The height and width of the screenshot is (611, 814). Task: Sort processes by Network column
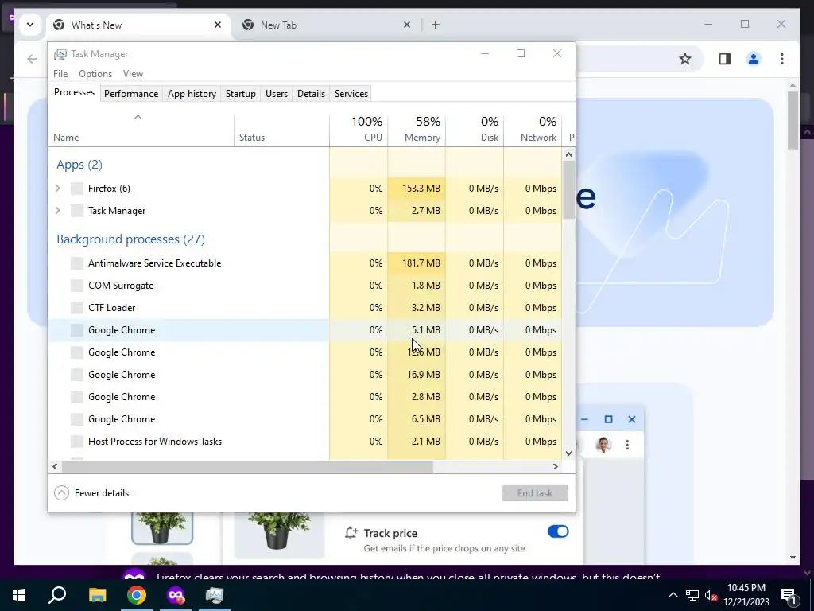533,129
